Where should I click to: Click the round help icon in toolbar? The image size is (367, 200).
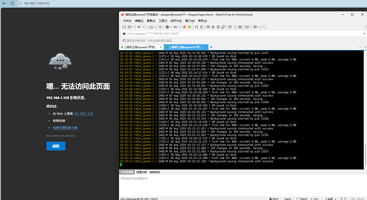(x=264, y=27)
